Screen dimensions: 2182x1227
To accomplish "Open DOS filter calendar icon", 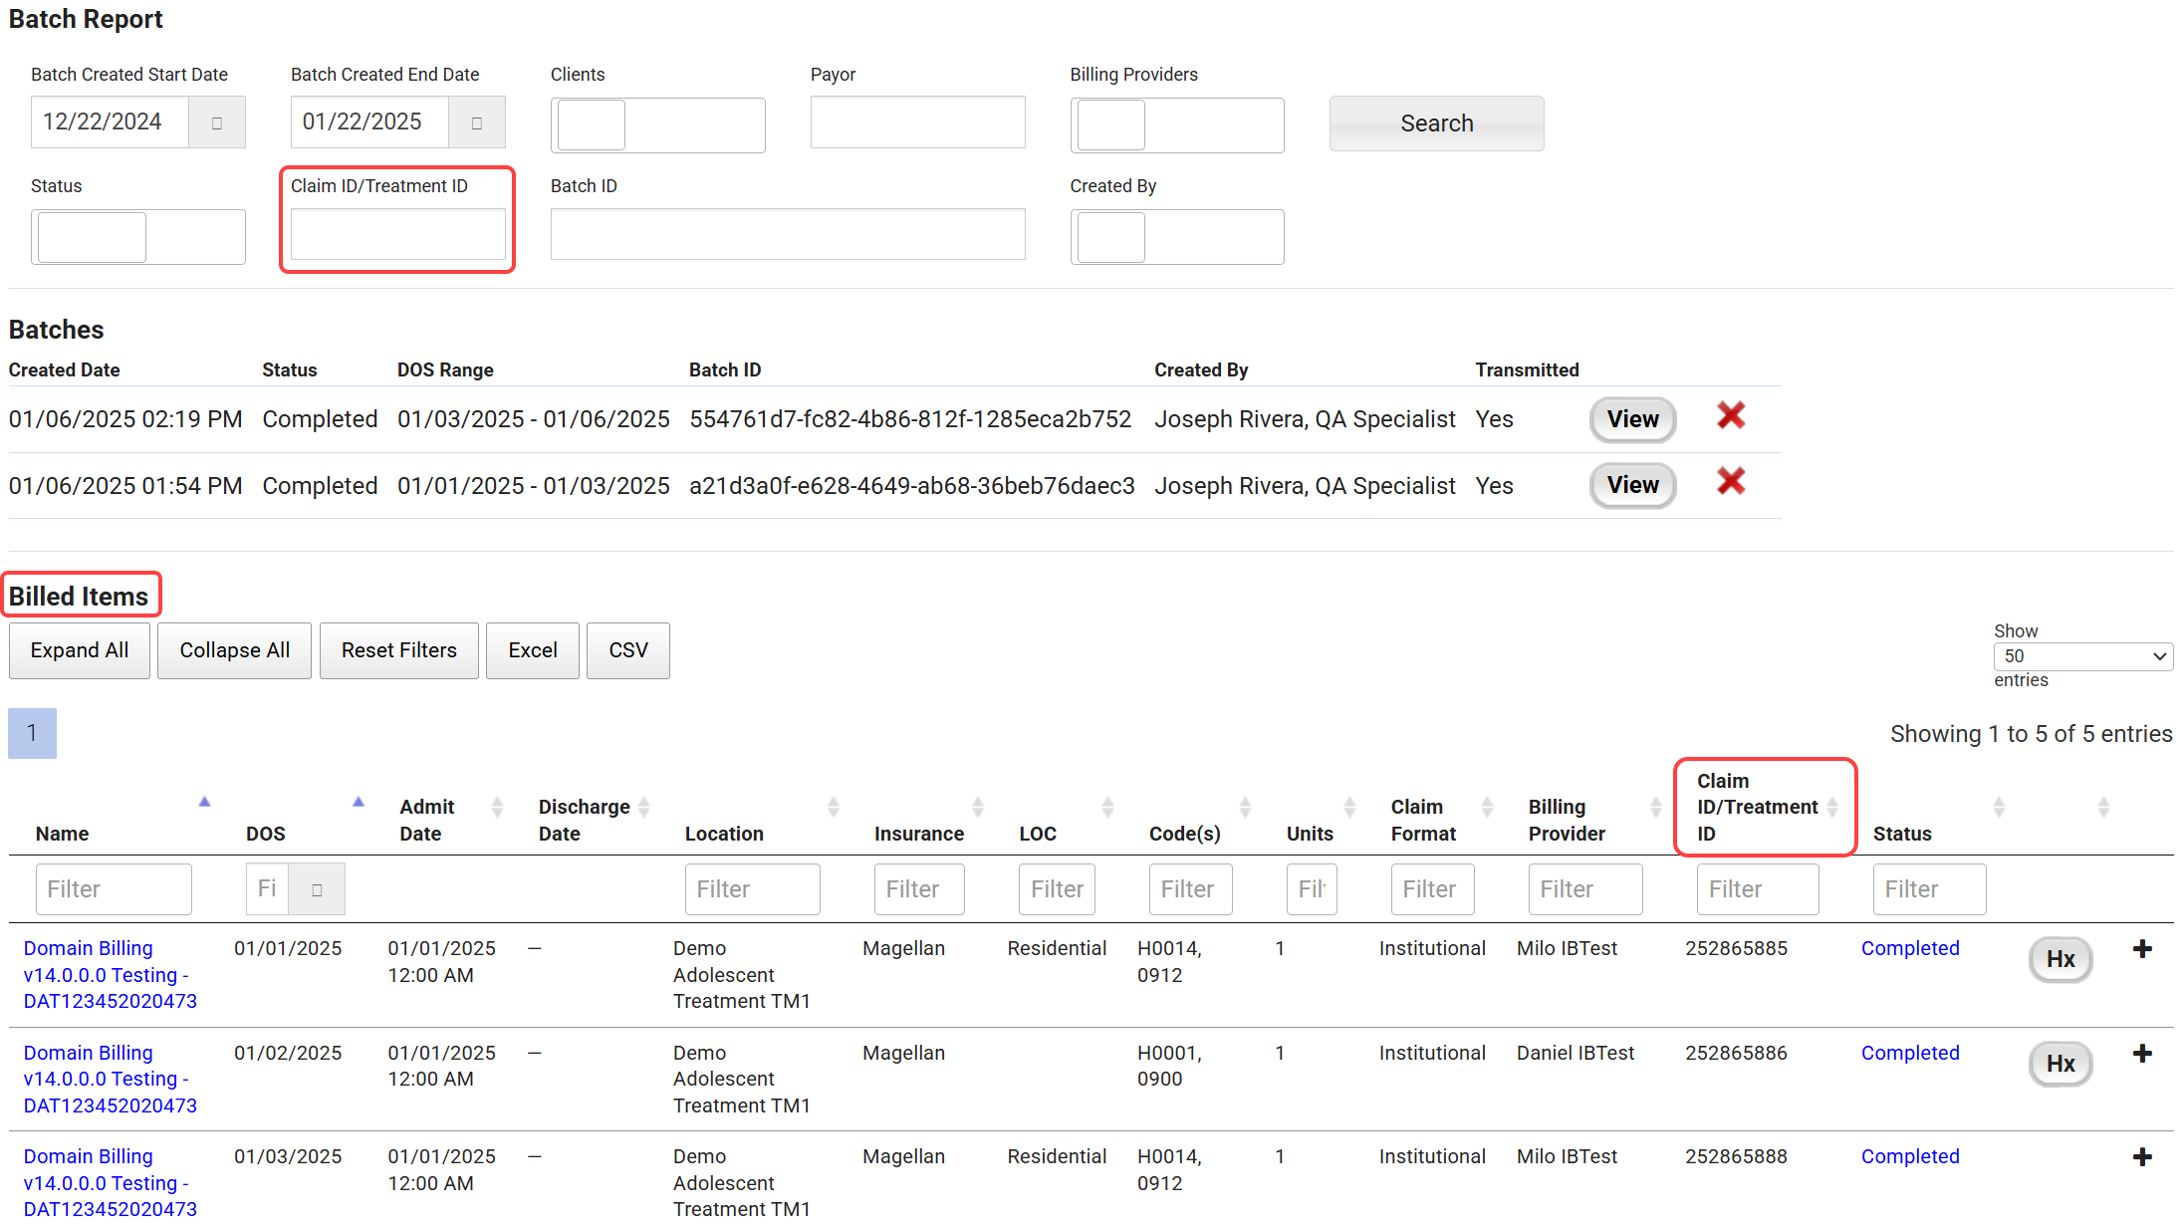I will coord(317,889).
